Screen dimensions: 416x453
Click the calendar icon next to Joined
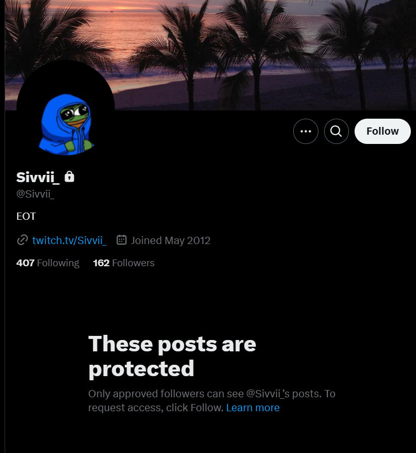(121, 240)
